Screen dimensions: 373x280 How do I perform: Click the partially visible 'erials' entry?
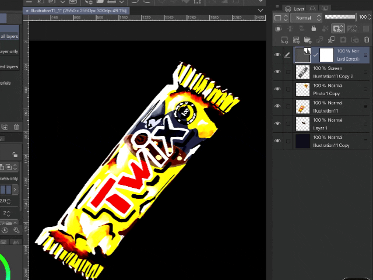(x=6, y=83)
